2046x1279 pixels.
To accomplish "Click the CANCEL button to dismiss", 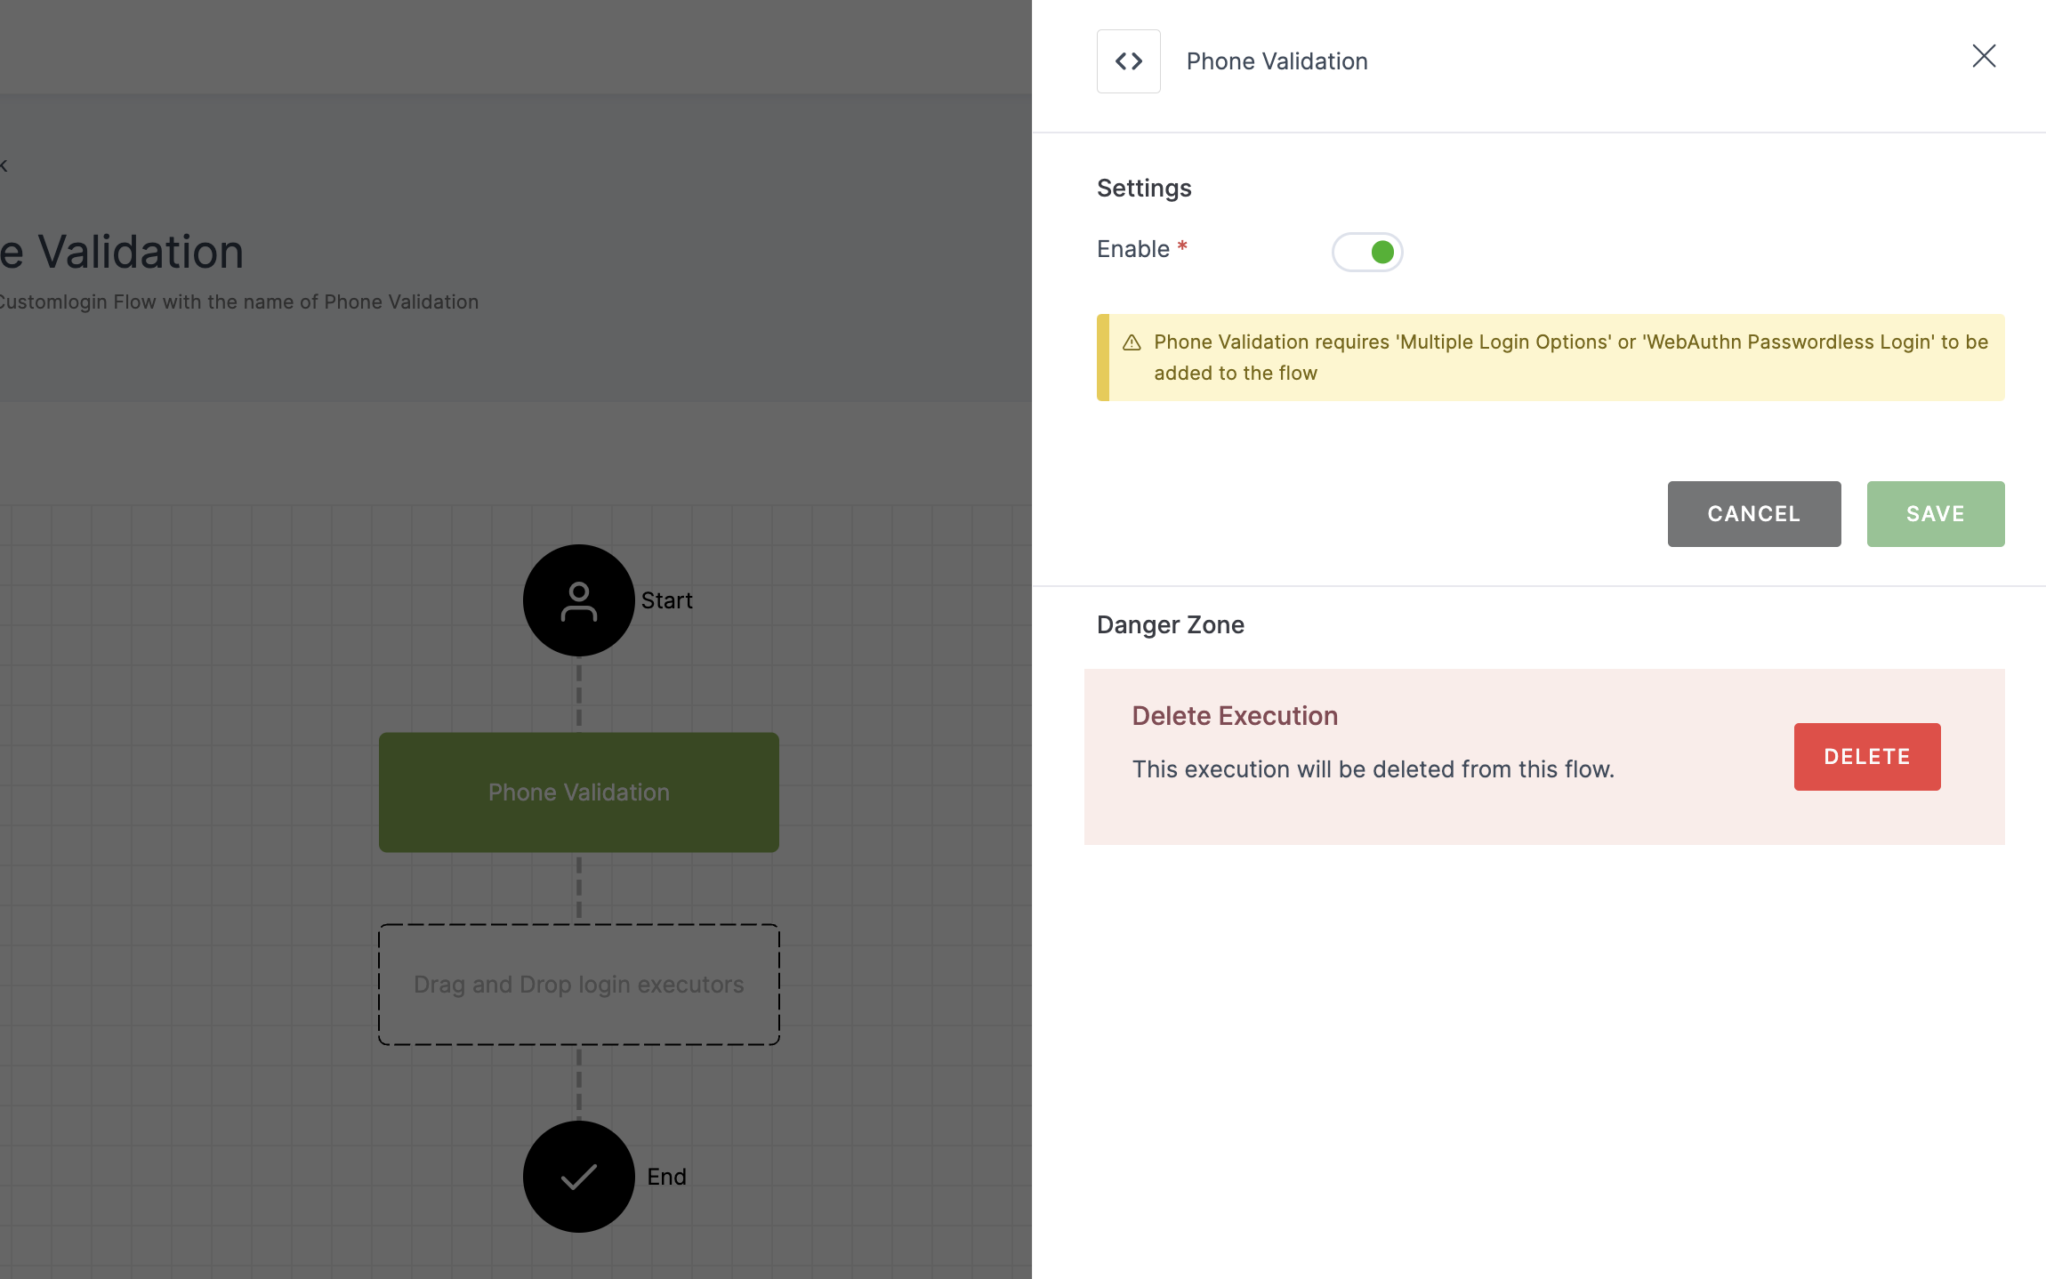I will tap(1752, 513).
